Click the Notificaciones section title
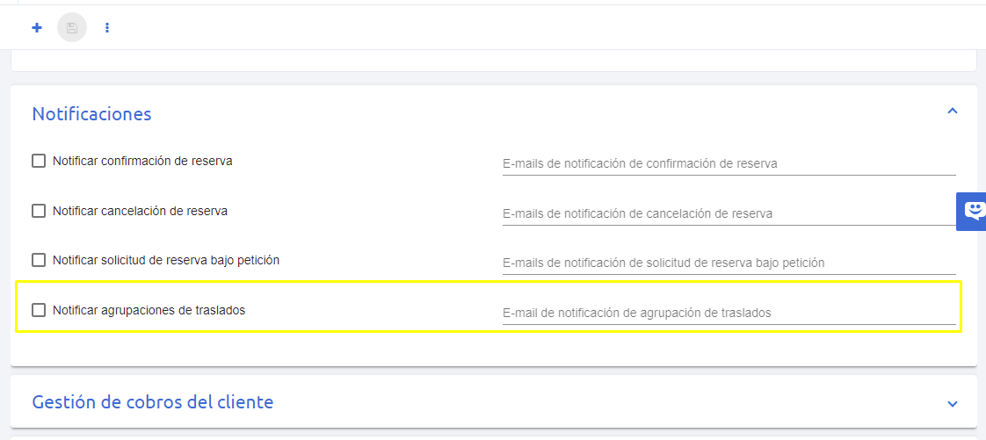Screen dimensions: 986x440 pyautogui.click(x=91, y=114)
